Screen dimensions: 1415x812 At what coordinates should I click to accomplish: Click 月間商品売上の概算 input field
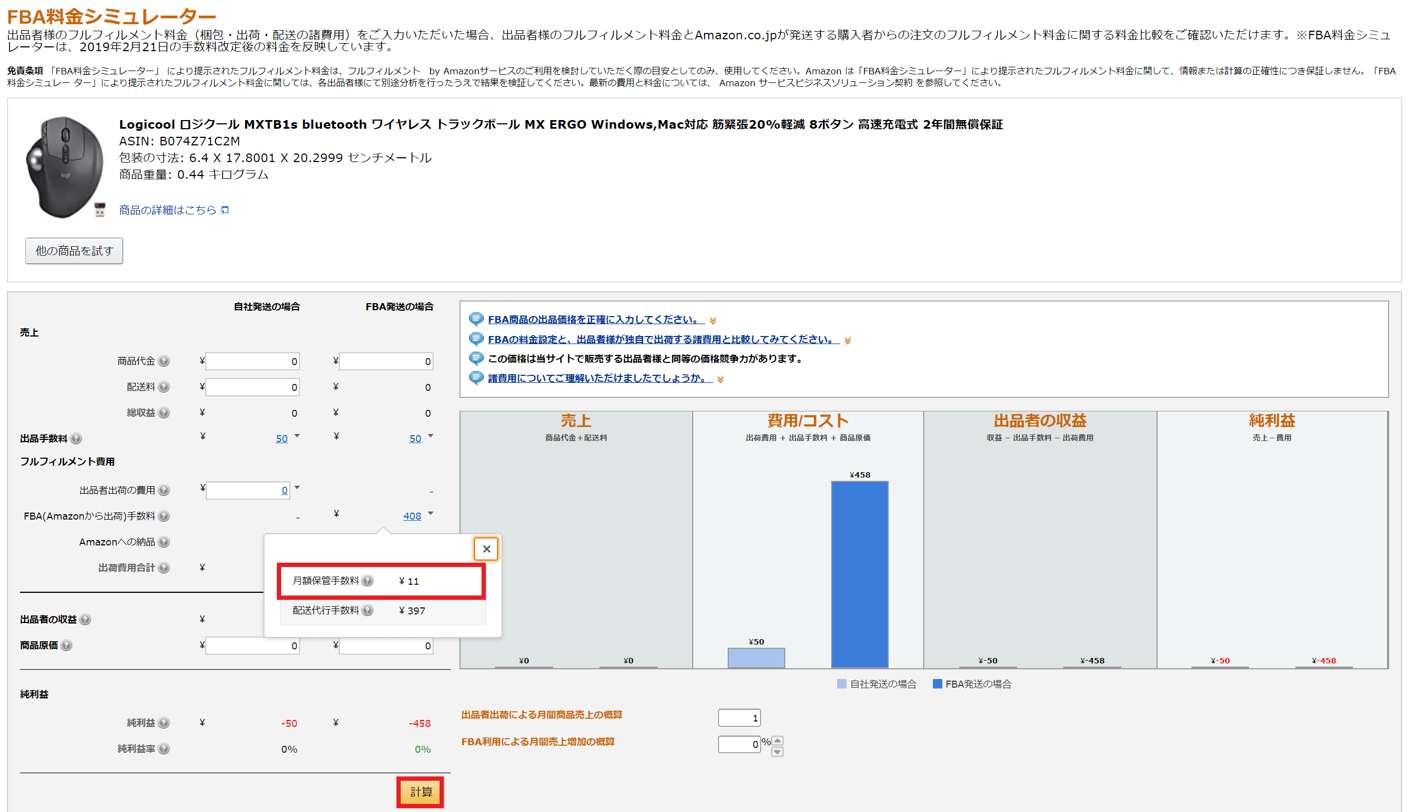pyautogui.click(x=740, y=718)
